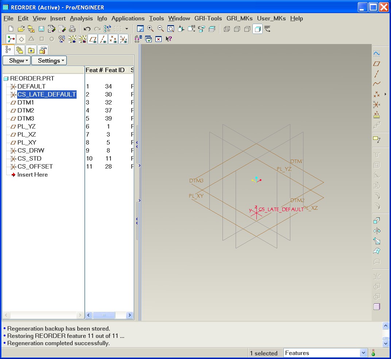391x359 pixels.
Task: Undo the last operation
Action: (x=87, y=29)
